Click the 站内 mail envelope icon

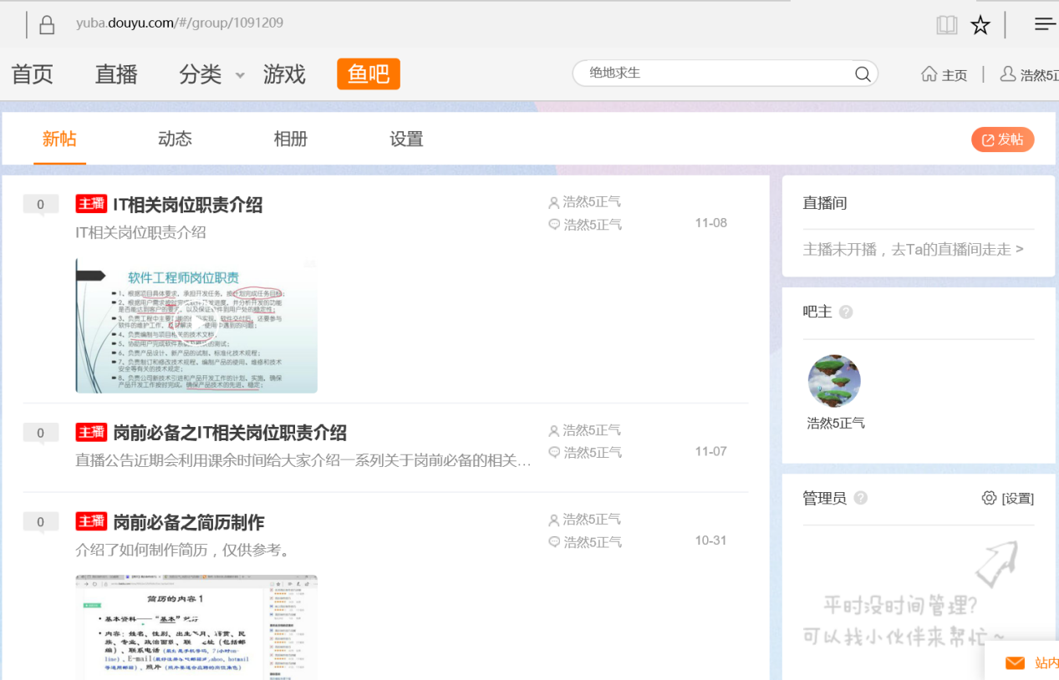pos(1015,662)
